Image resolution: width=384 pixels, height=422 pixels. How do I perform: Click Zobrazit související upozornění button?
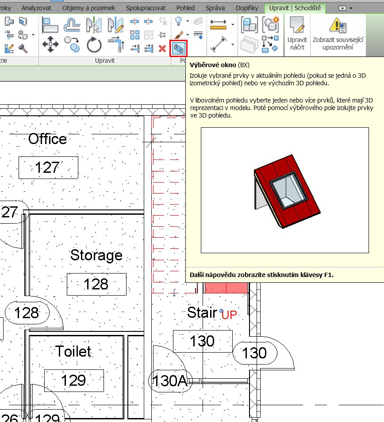click(x=338, y=34)
